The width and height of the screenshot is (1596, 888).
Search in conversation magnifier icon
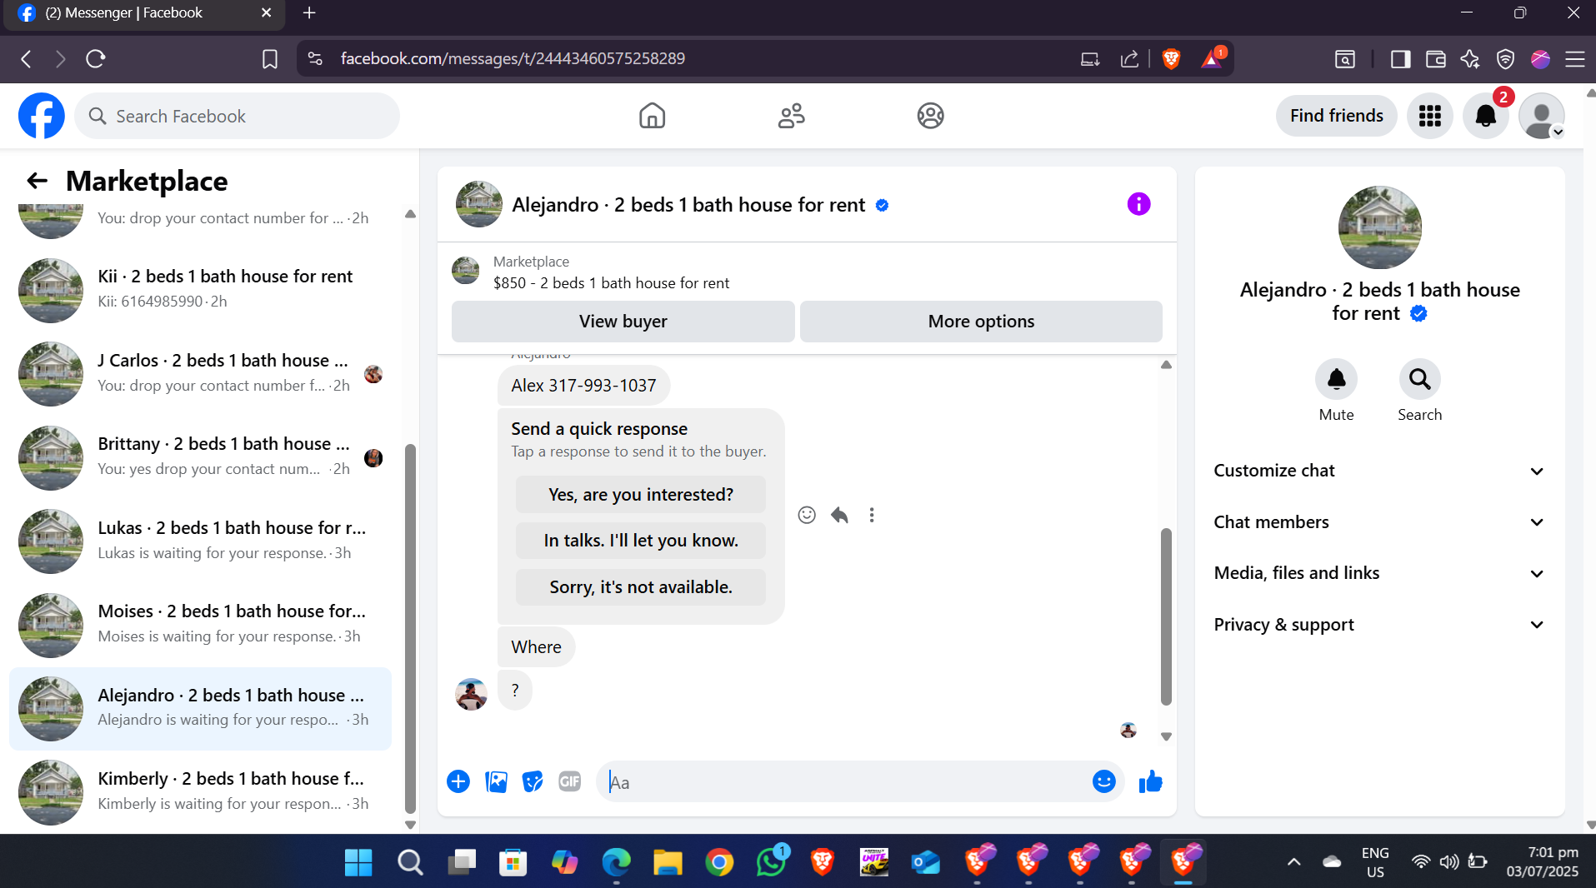pyautogui.click(x=1419, y=380)
